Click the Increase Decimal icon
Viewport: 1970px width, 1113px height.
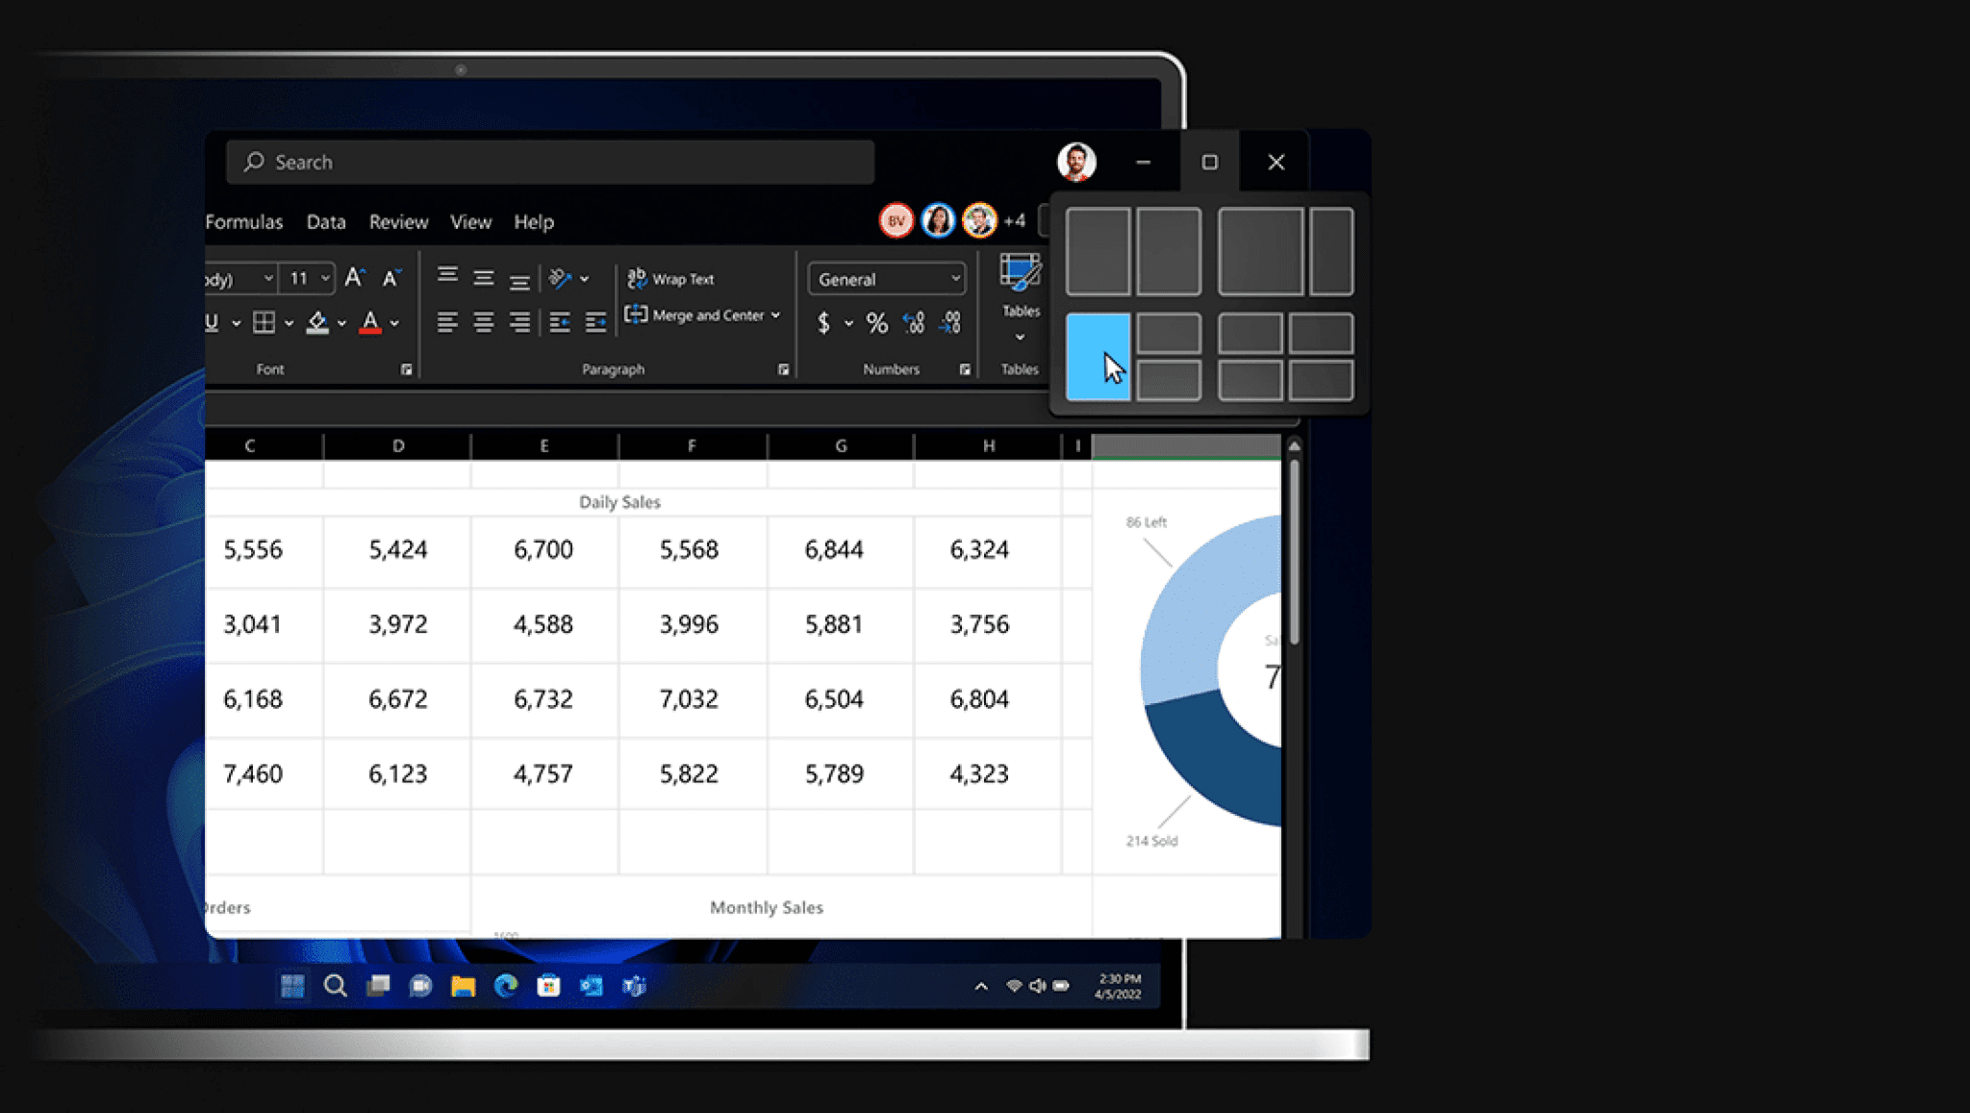pos(913,324)
